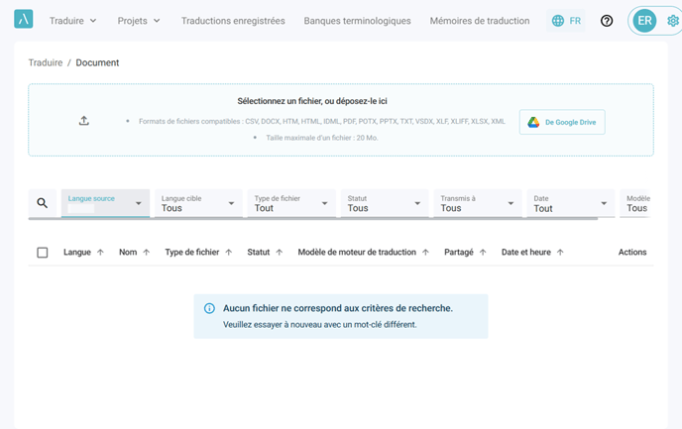682x429 pixels.
Task: Sort by Statut column arrow
Action: coord(279,253)
